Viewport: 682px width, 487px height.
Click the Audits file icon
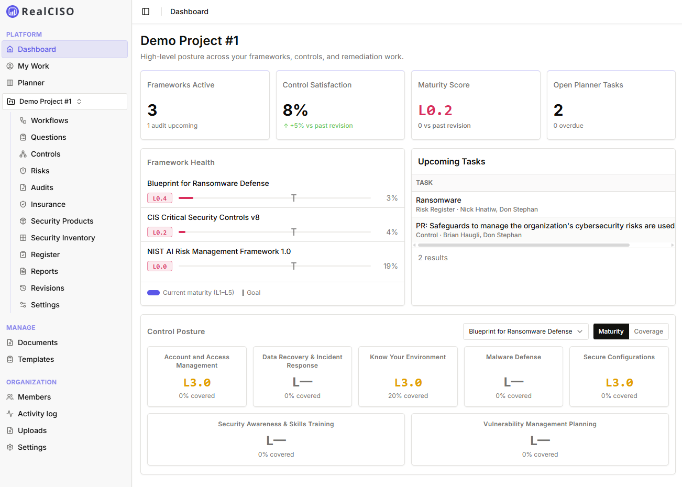23,187
